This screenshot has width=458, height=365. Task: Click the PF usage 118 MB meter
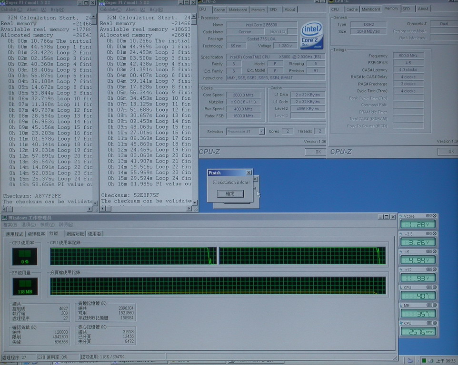pos(25,287)
